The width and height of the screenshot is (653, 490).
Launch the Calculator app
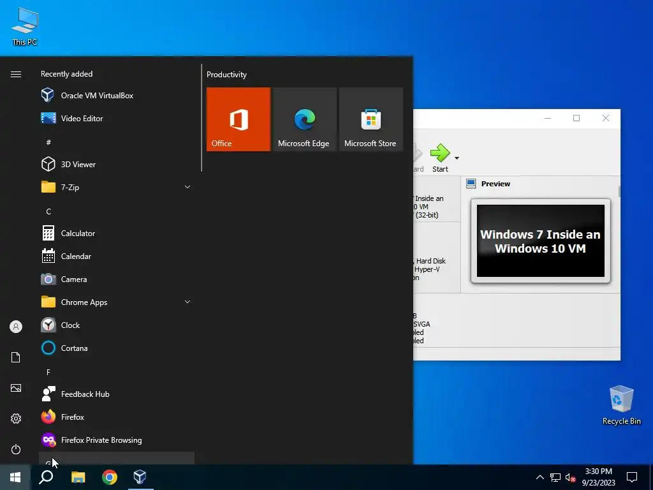click(x=117, y=234)
